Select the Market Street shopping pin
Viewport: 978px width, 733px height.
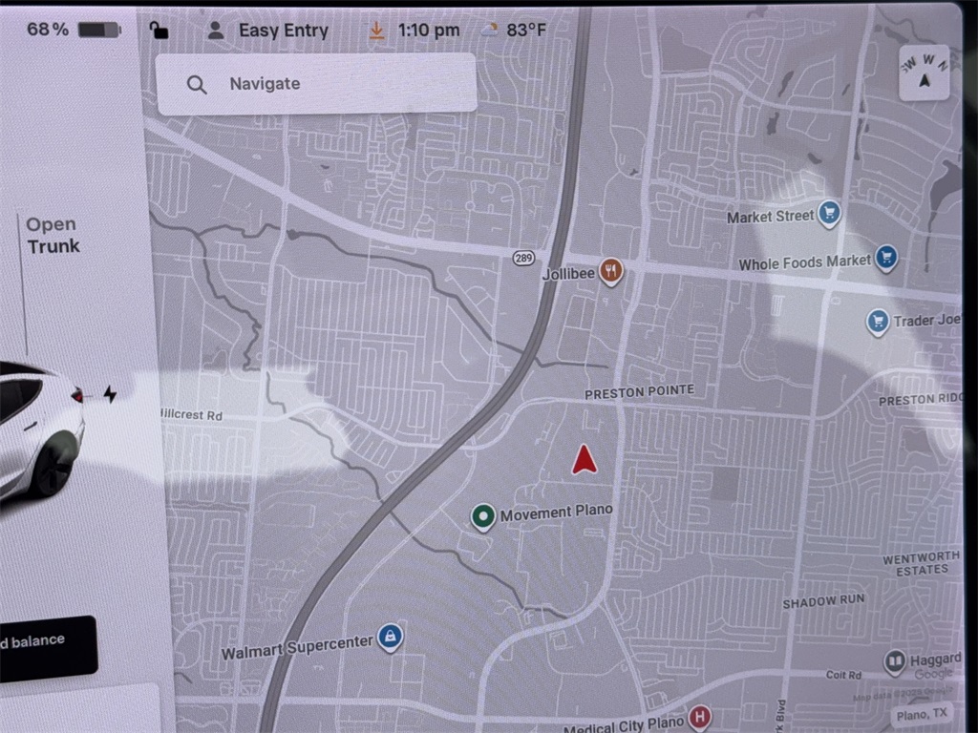[x=829, y=214]
